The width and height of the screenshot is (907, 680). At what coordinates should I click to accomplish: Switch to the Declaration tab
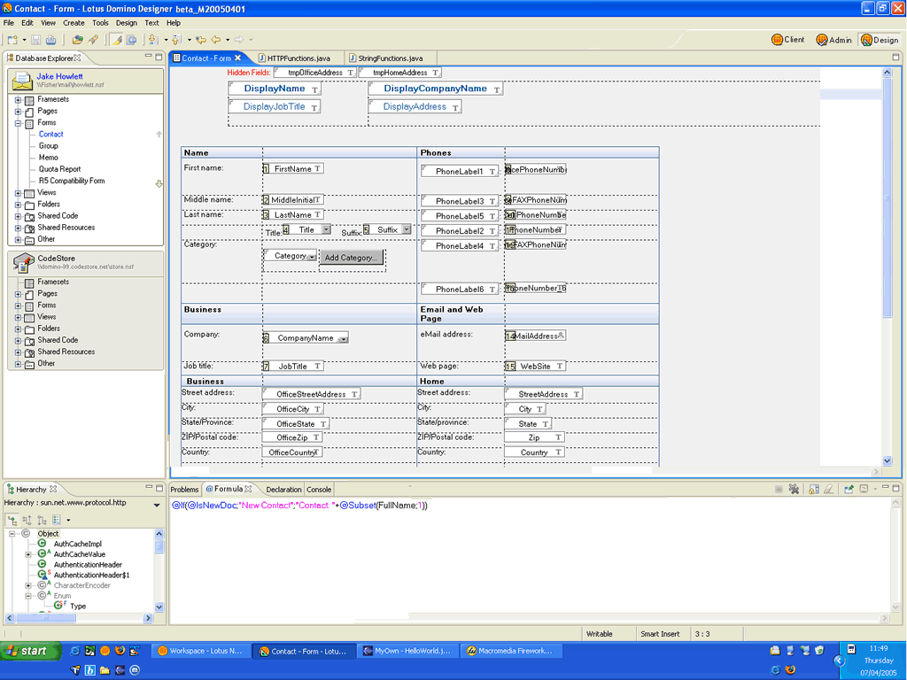[283, 489]
